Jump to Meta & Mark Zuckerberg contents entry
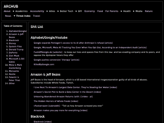 (15, 67)
